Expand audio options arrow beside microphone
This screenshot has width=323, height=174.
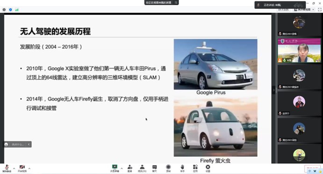pyautogui.click(x=14, y=168)
